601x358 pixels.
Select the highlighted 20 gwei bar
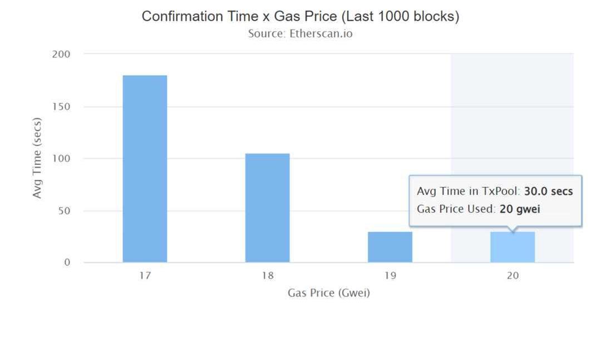[513, 248]
